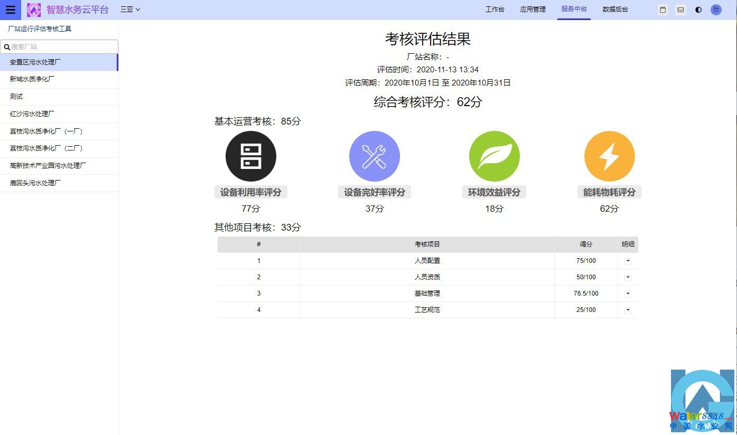Viewport: 737px width, 435px height.
Task: Open the calendar icon in header
Action: click(663, 10)
